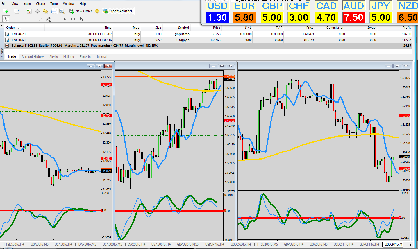Open the Tools menu

click(x=54, y=4)
